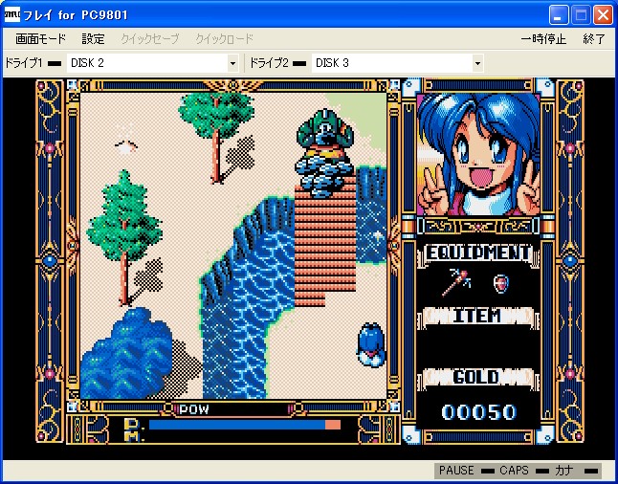Click the greyed-out クイックロード item
Screen dimensions: 618x484
224,39
